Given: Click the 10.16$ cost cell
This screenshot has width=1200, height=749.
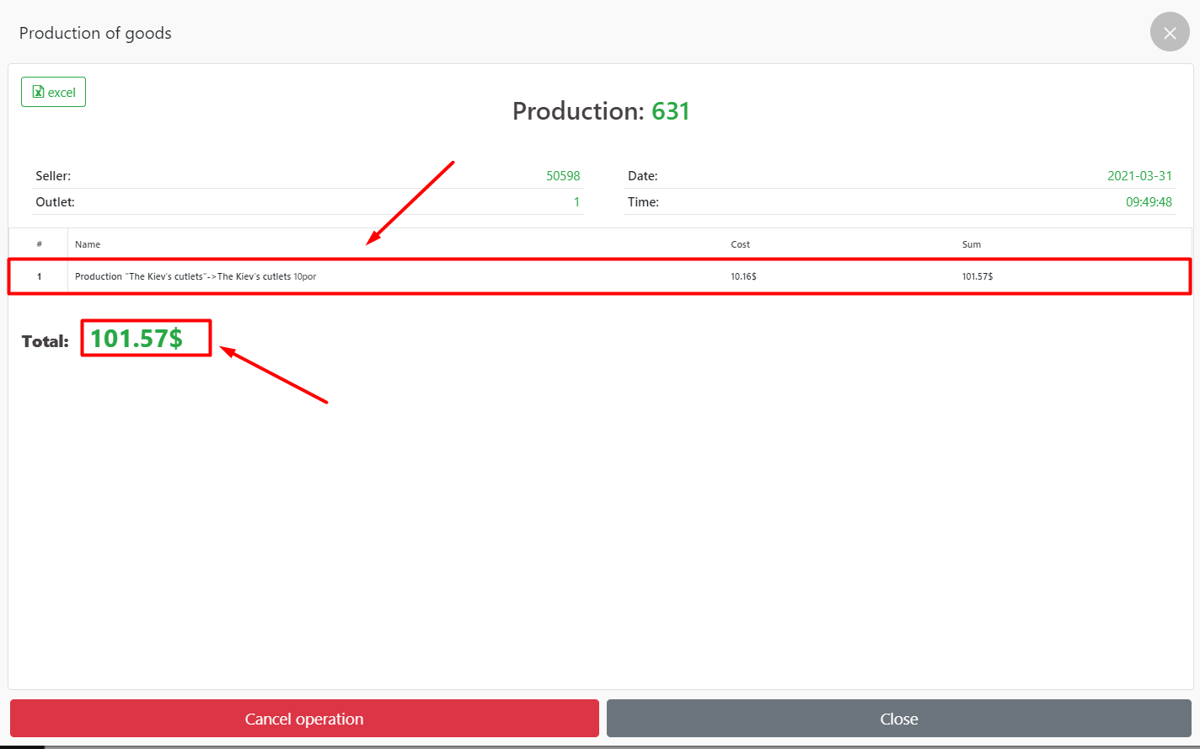Looking at the screenshot, I should click(x=743, y=276).
